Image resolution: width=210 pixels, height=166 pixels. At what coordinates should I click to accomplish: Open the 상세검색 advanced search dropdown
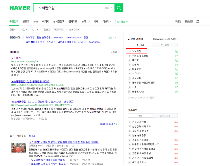click(x=74, y=30)
